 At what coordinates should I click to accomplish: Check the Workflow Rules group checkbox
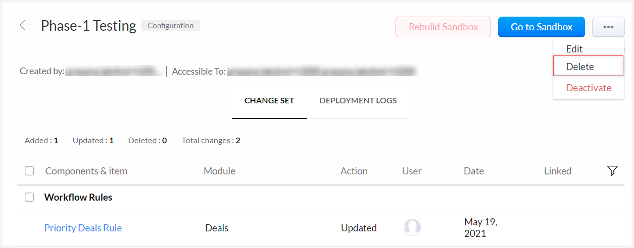click(x=29, y=197)
